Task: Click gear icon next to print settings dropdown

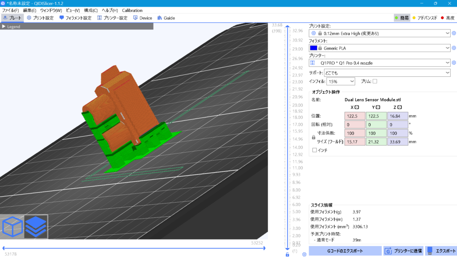Action: [454, 33]
